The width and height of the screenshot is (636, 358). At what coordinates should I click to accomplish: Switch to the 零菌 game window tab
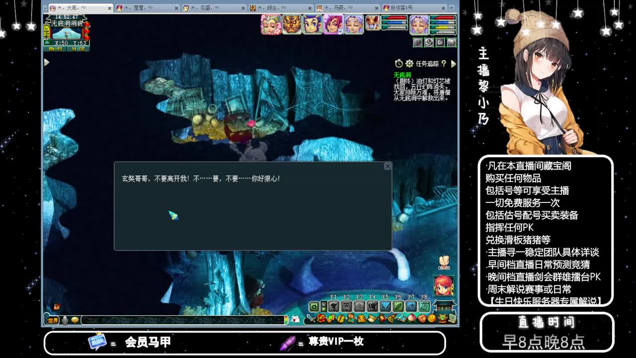coord(214,8)
